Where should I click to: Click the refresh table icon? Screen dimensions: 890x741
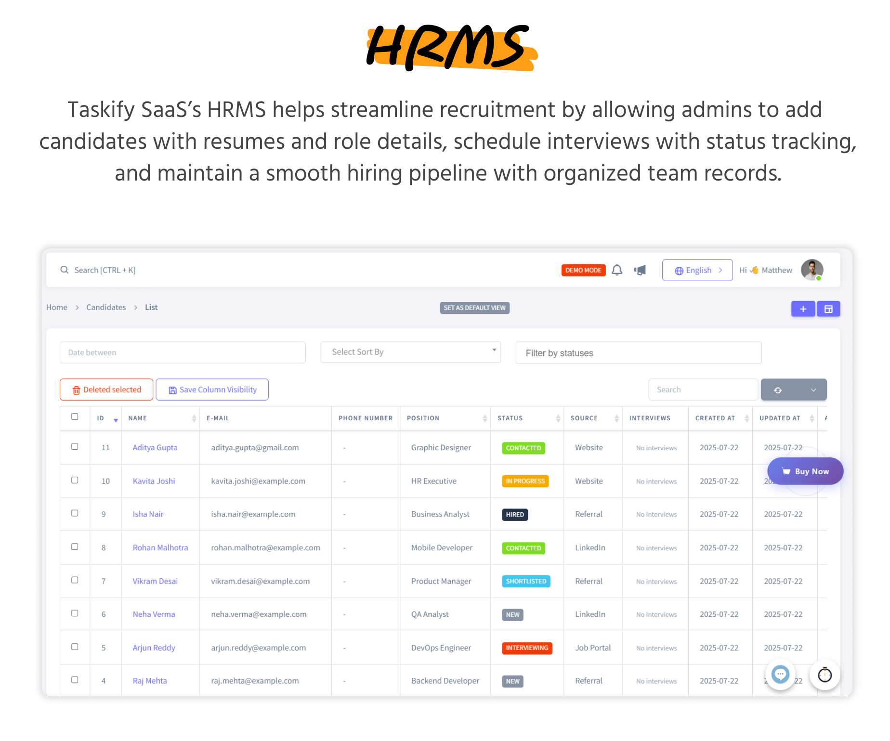point(778,390)
